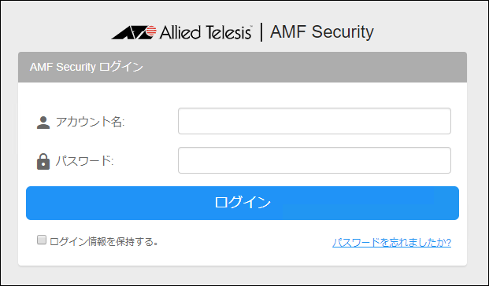Click AMF Security text in the gray header
The image size is (489, 286).
[63, 67]
